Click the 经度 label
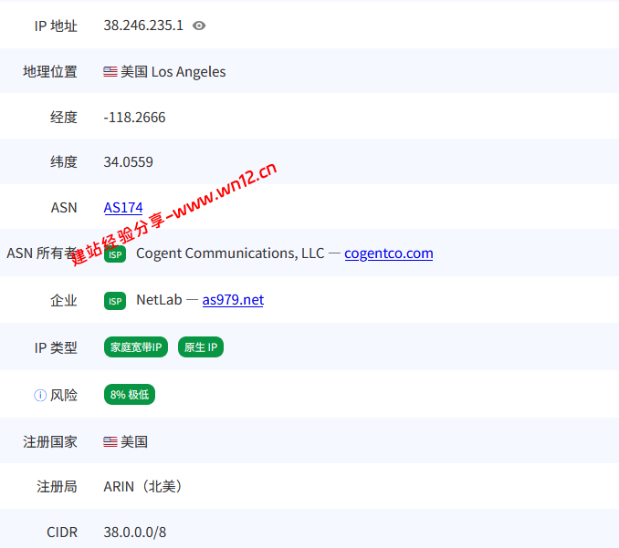 [x=64, y=117]
